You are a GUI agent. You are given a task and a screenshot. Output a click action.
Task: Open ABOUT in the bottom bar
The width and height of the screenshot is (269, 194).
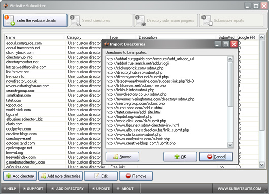[125, 189]
